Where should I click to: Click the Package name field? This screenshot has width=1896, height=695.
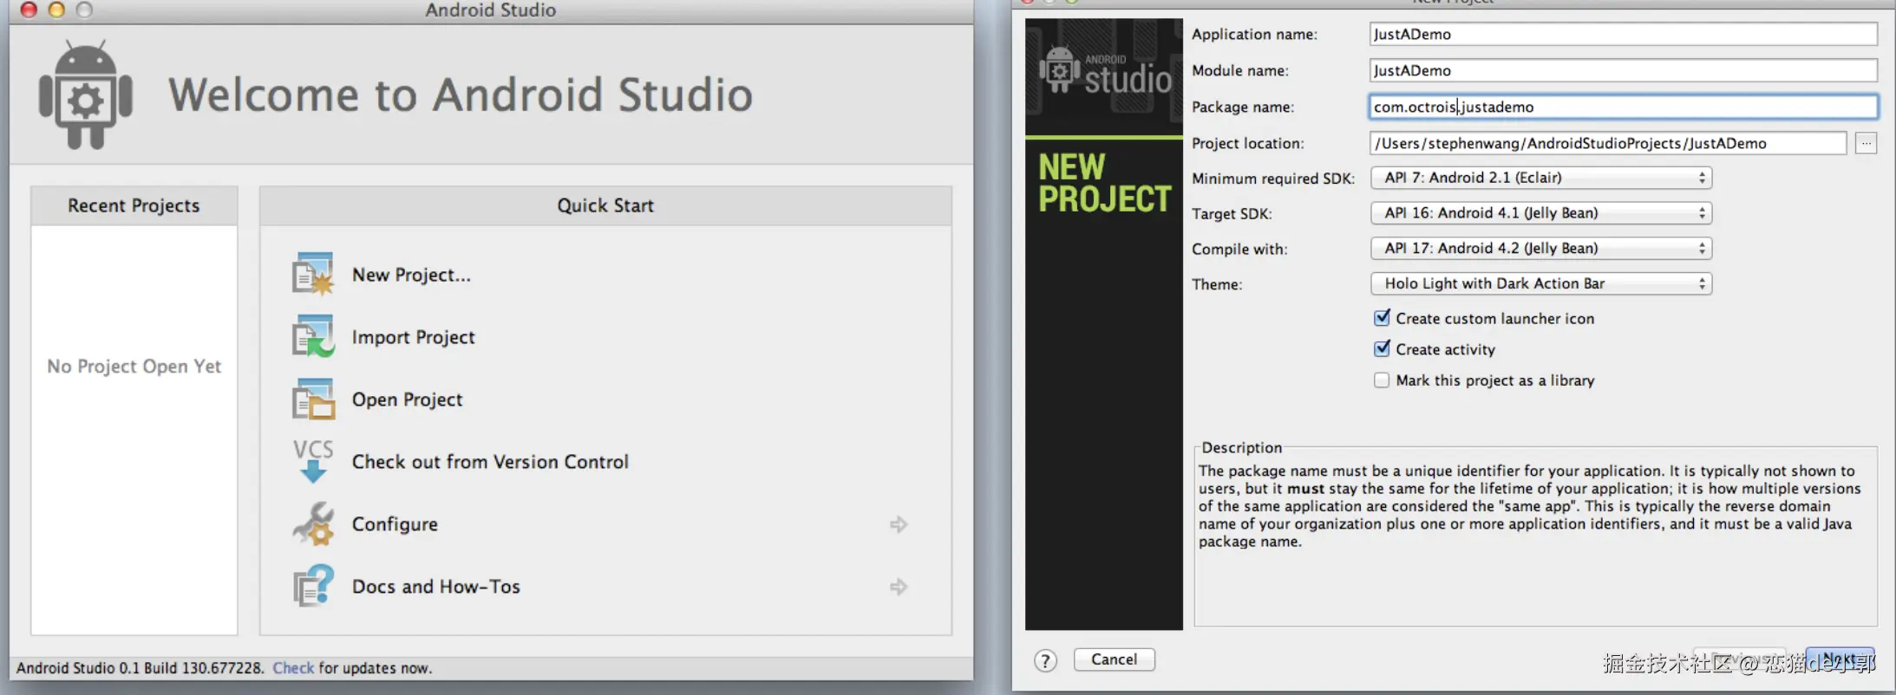[x=1623, y=107]
